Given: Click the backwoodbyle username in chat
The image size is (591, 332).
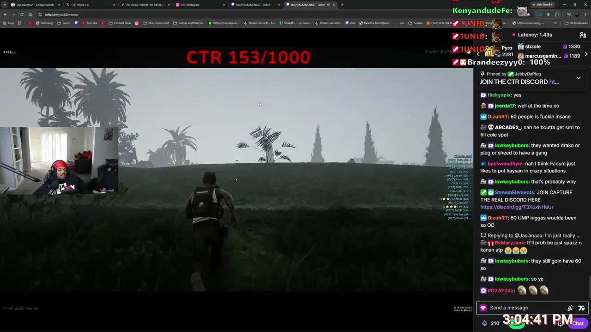Looking at the screenshot, I should click(505, 164).
